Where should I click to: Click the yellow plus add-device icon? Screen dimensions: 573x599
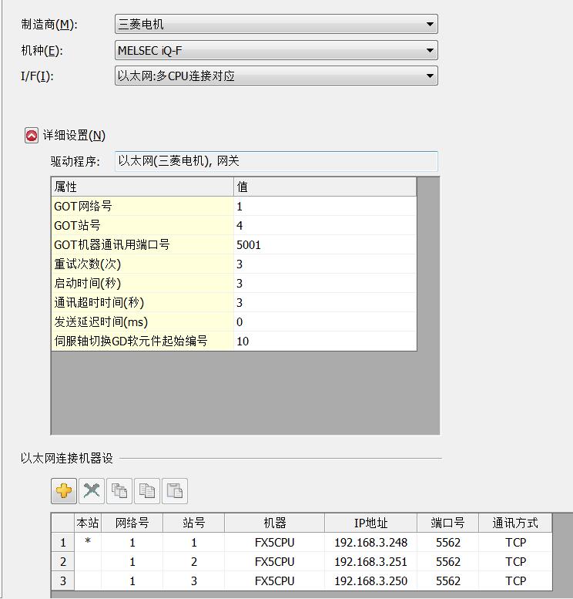(x=64, y=490)
